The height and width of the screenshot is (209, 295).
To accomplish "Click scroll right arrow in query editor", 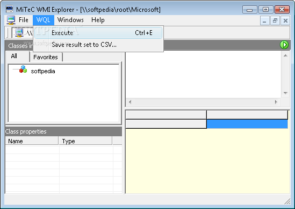I will coord(276,102).
